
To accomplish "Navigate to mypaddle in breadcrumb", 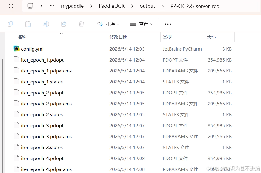I will (x=72, y=6).
